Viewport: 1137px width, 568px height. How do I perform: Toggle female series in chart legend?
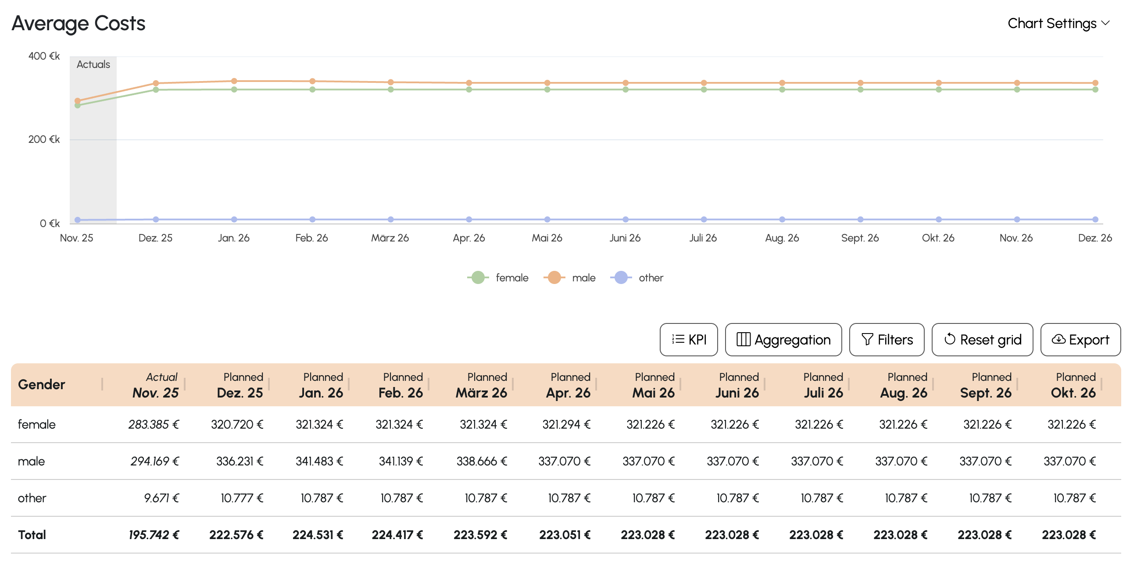511,278
